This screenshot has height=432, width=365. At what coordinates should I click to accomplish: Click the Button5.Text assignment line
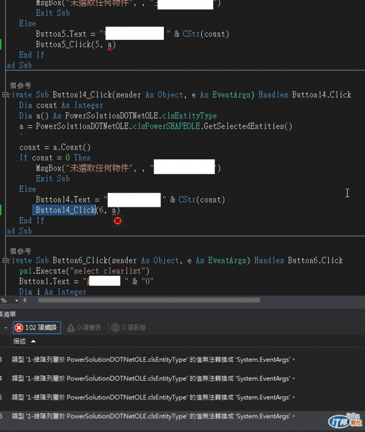point(132,34)
